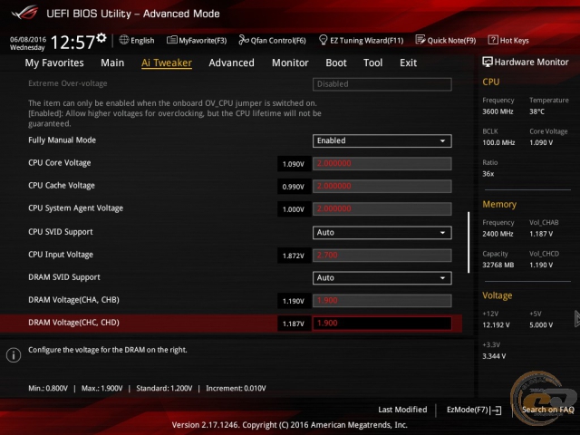
Task: Click the 38°C temperature value
Action: (536, 111)
